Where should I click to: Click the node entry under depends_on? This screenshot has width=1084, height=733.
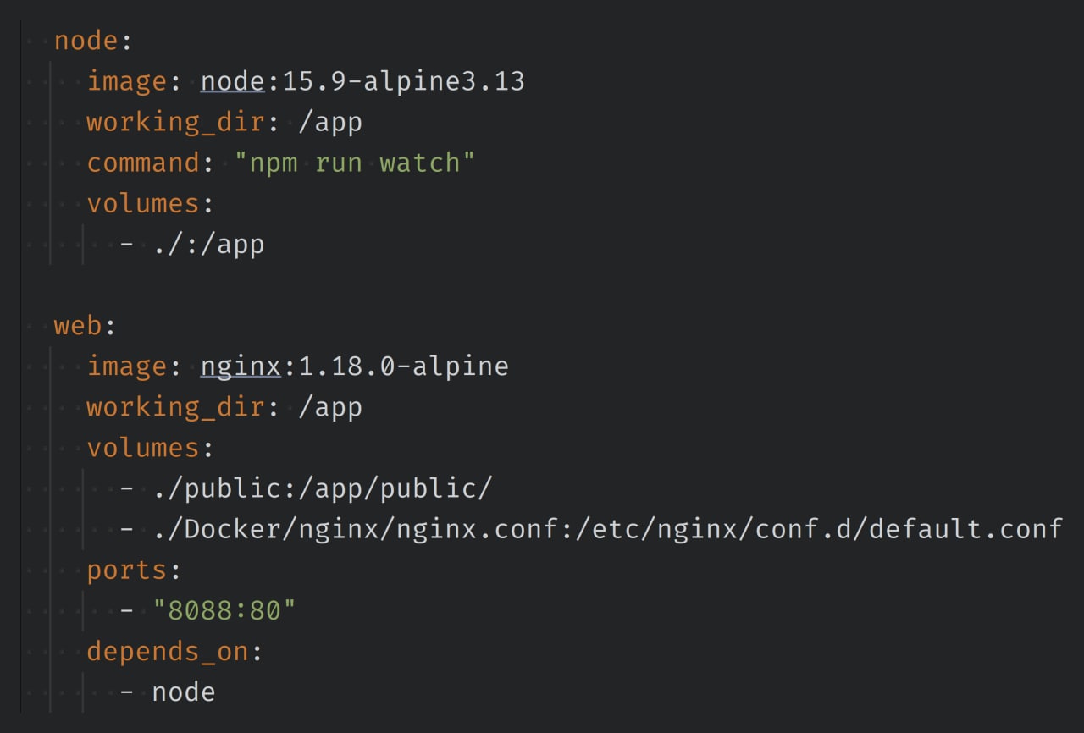pos(184,692)
